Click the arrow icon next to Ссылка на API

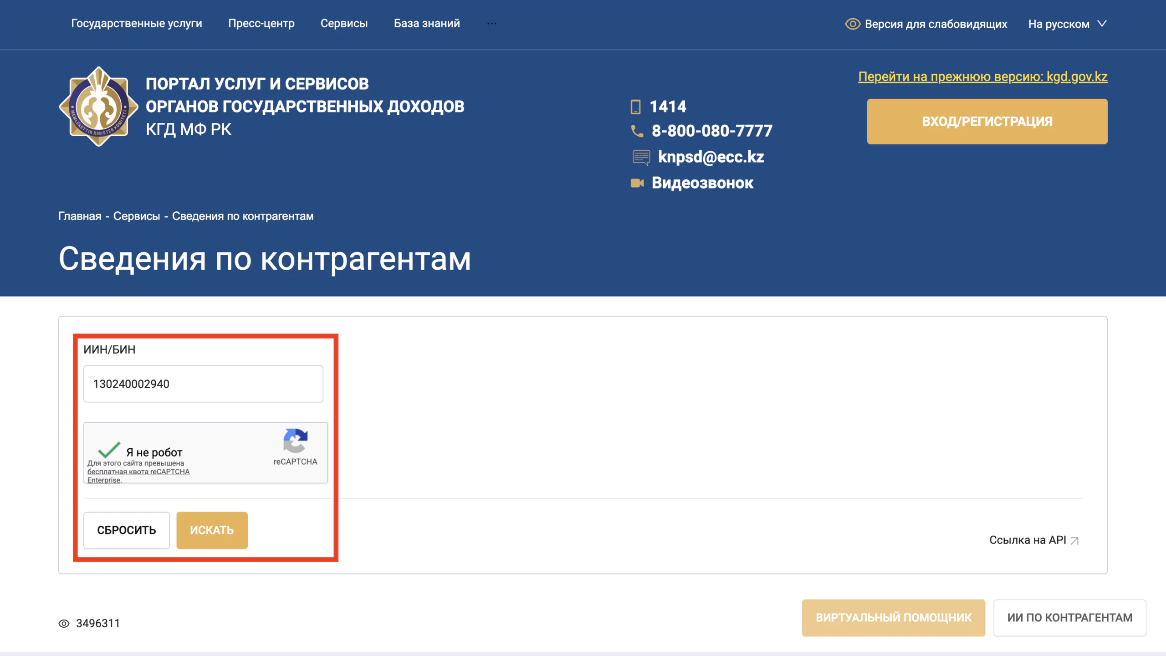point(1074,541)
